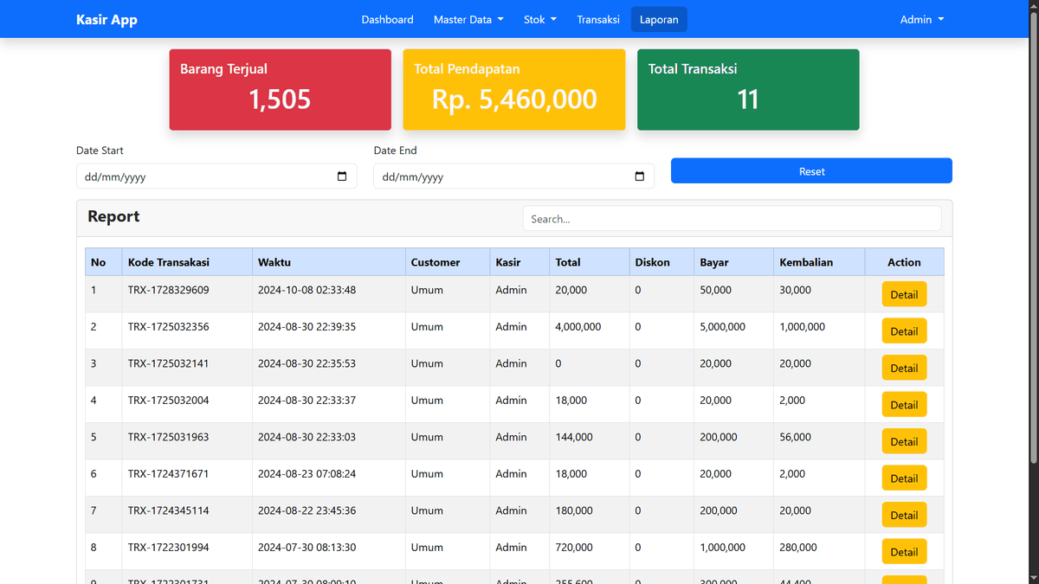The height and width of the screenshot is (584, 1039).
Task: Click the blue Reset button
Action: [811, 171]
